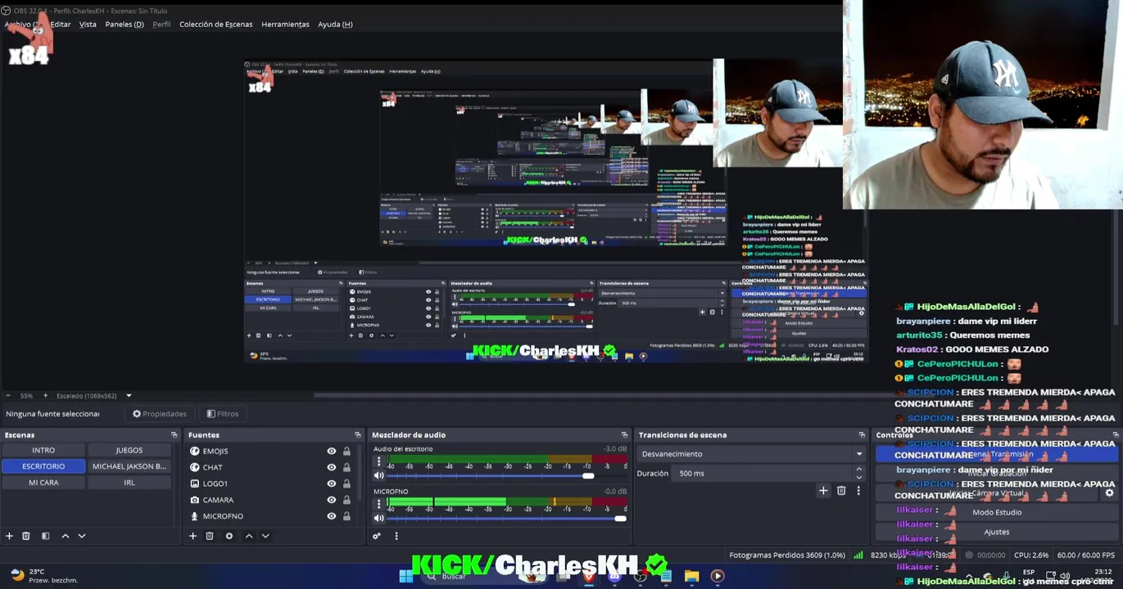This screenshot has height=589, width=1123.
Task: Hide the CHAT source
Action: pos(332,467)
